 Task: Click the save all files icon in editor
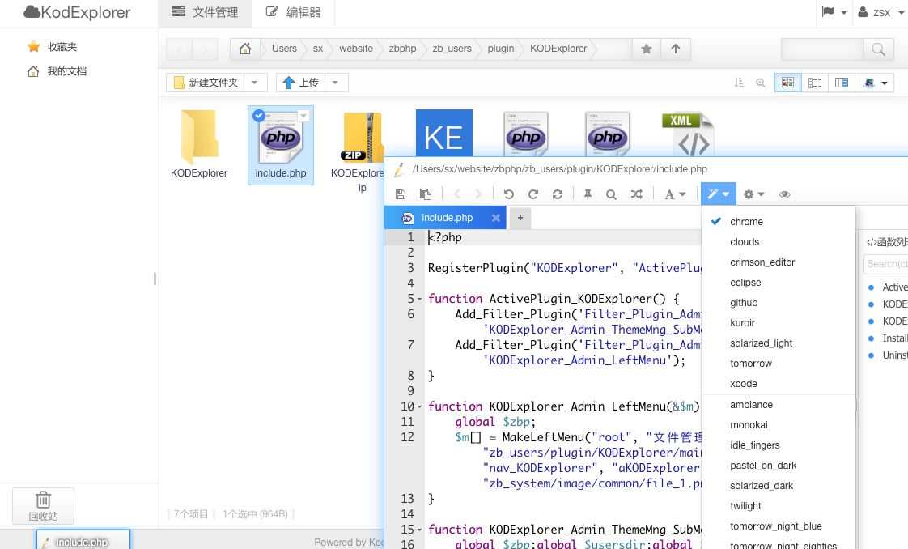click(426, 194)
